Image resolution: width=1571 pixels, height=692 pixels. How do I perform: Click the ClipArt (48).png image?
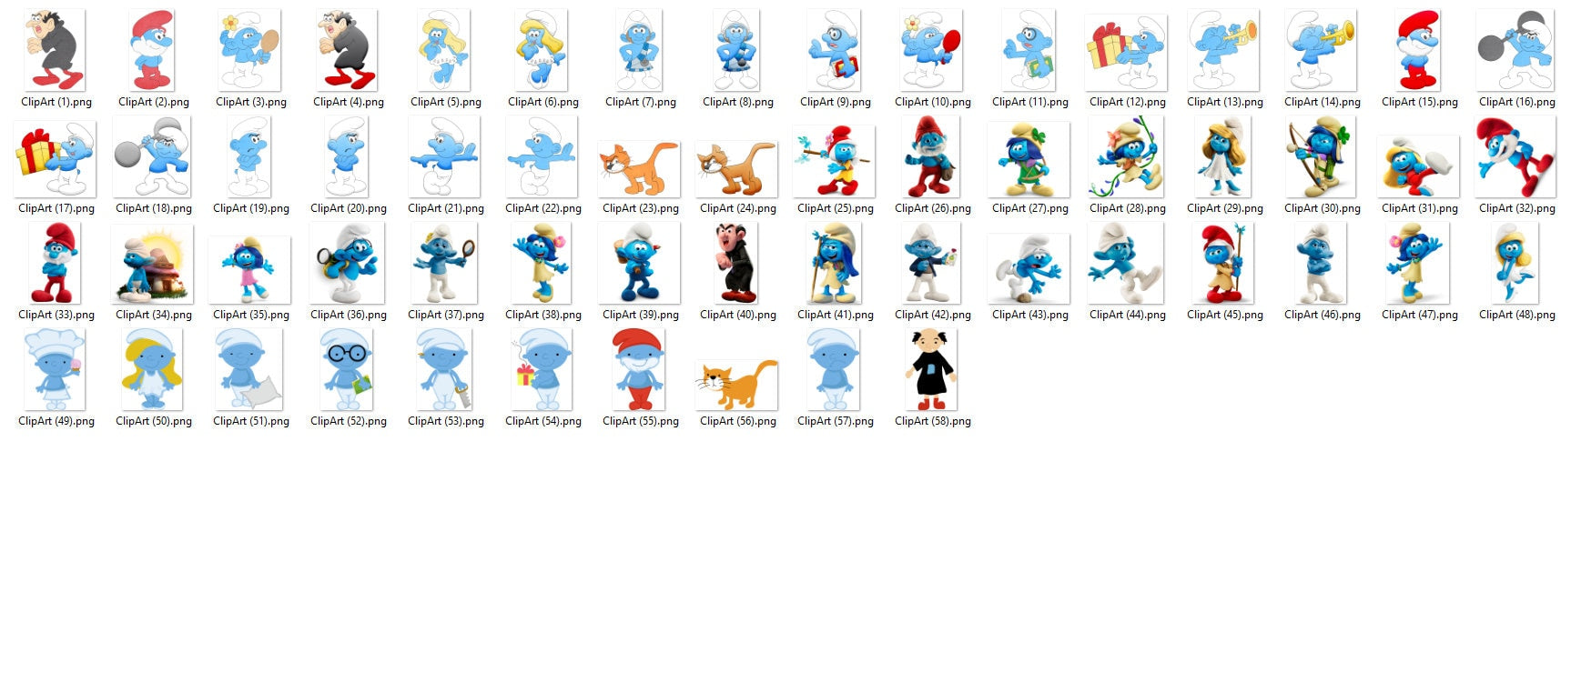(1516, 264)
